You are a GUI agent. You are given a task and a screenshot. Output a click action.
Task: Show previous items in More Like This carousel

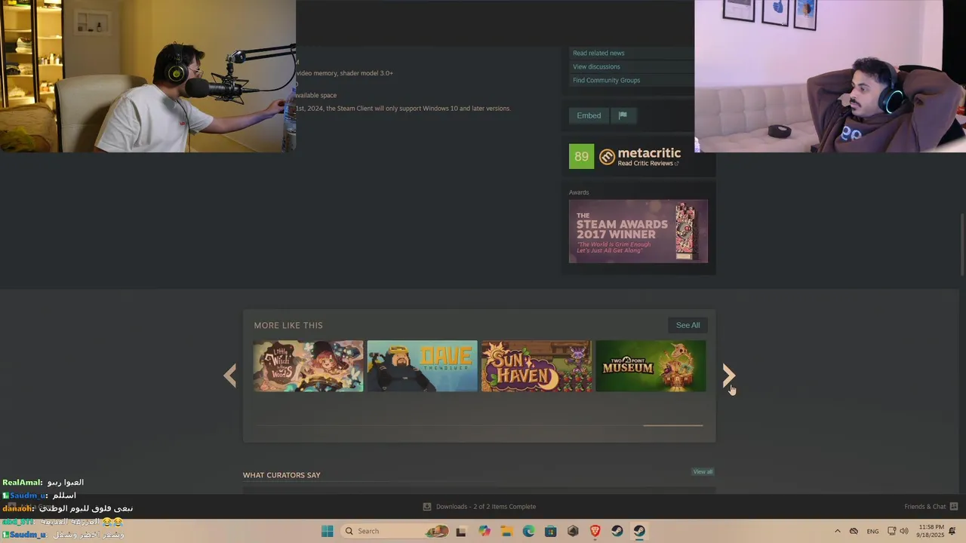[230, 376]
